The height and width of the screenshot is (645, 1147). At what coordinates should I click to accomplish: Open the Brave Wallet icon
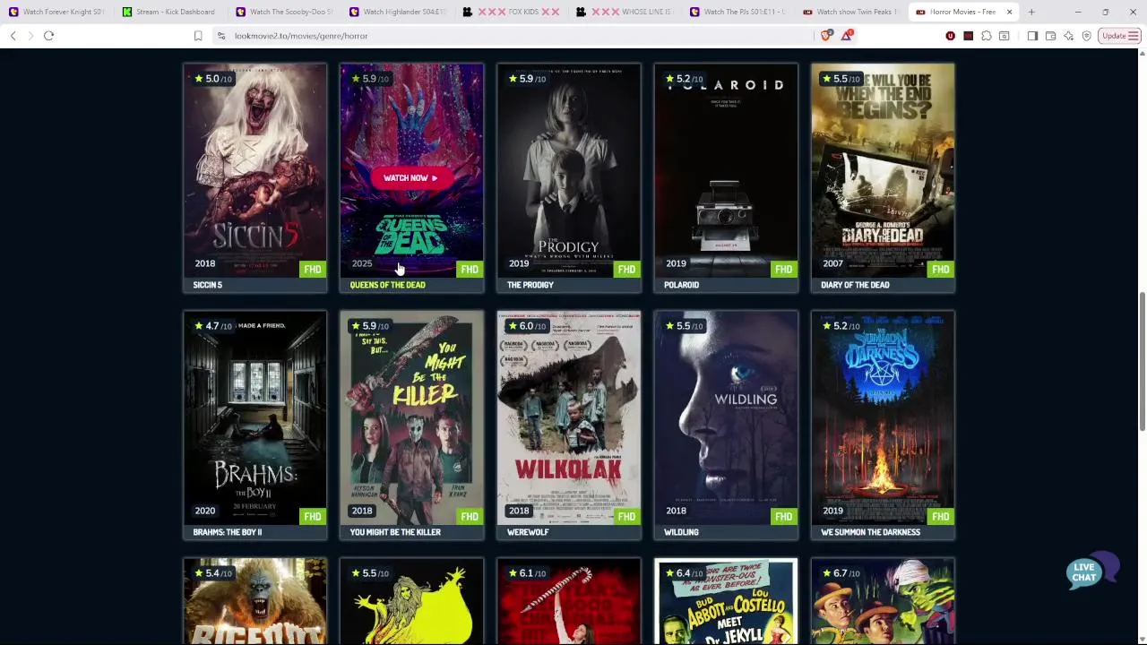[1050, 36]
